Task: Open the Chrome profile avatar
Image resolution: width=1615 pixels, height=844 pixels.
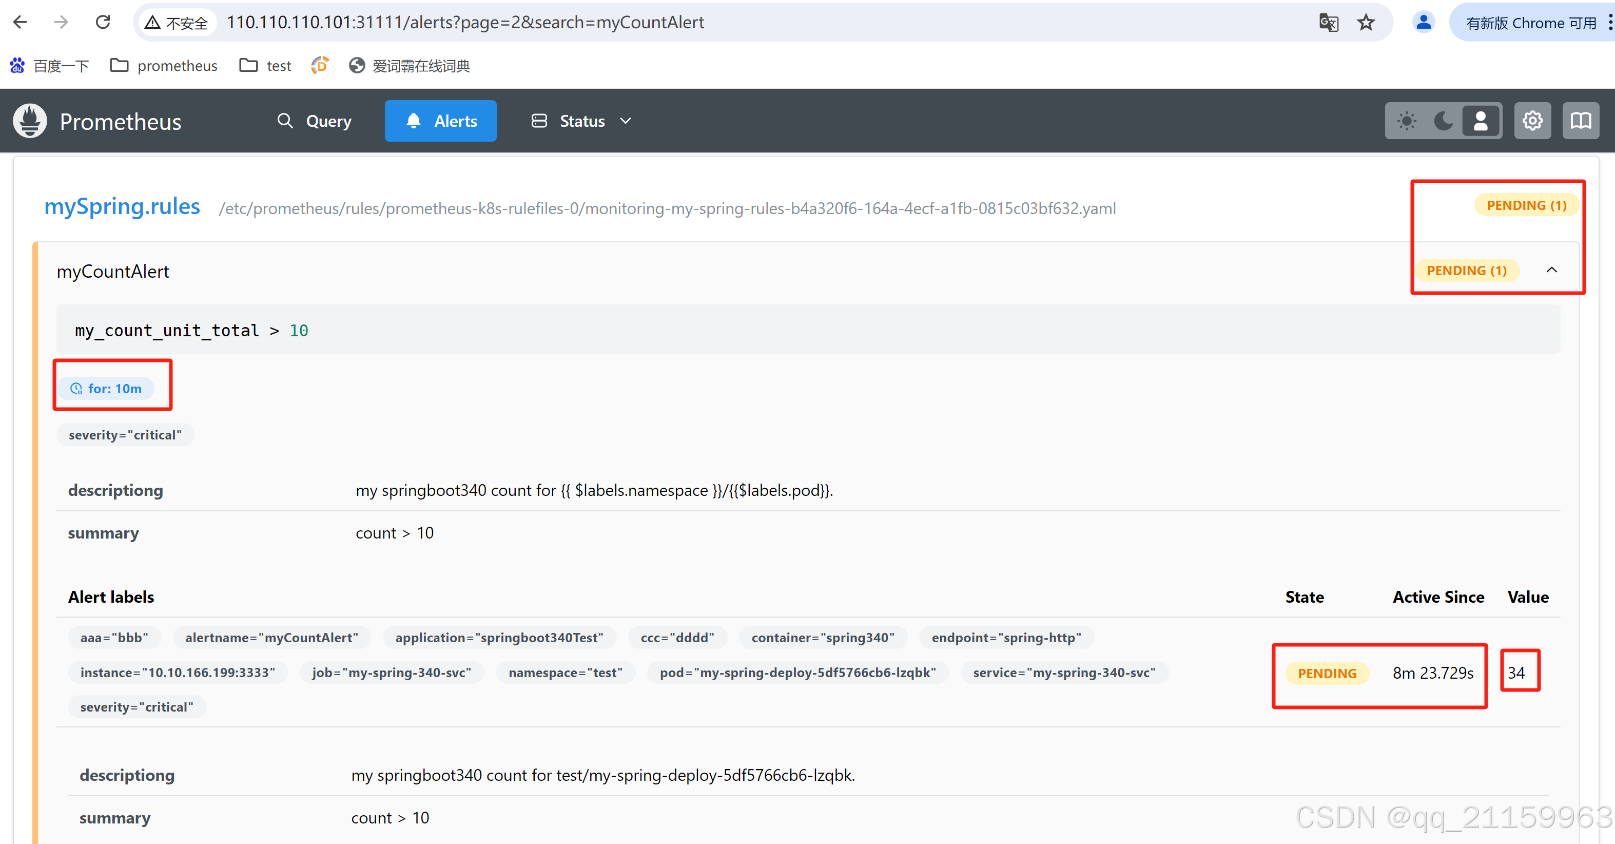Action: coord(1423,23)
